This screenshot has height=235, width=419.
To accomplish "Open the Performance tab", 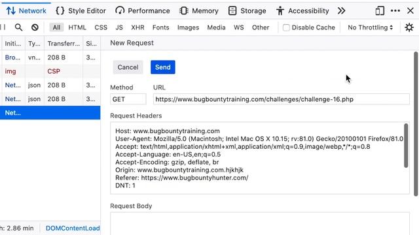I will pyautogui.click(x=143, y=11).
